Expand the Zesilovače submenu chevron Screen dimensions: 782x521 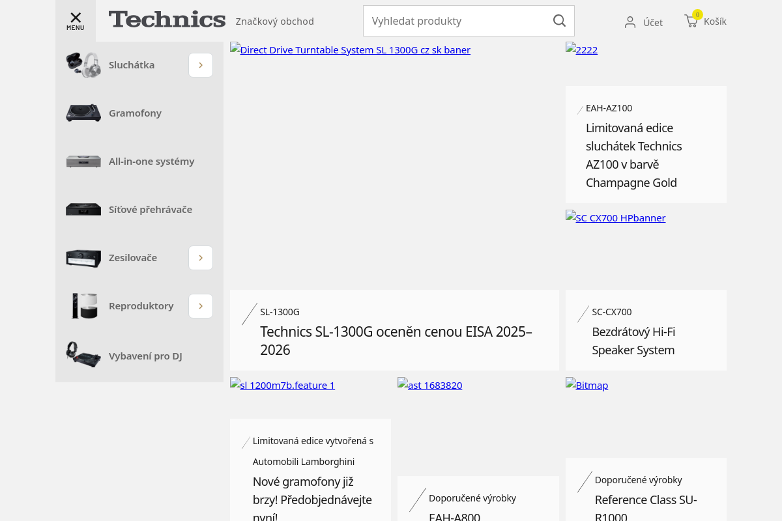pyautogui.click(x=201, y=258)
